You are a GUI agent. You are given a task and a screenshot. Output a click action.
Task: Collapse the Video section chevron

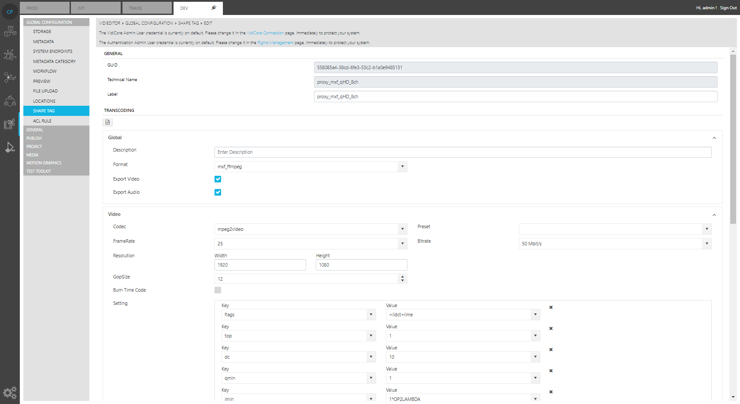pos(714,215)
